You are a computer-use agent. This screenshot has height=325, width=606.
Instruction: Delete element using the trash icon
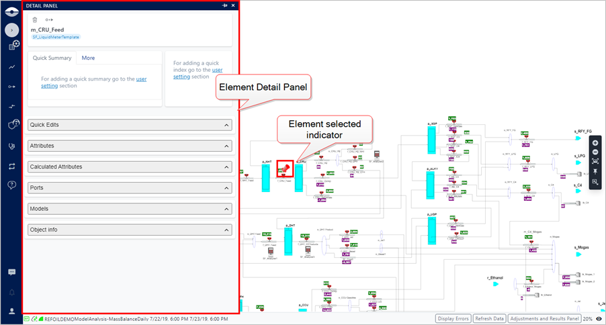point(35,20)
